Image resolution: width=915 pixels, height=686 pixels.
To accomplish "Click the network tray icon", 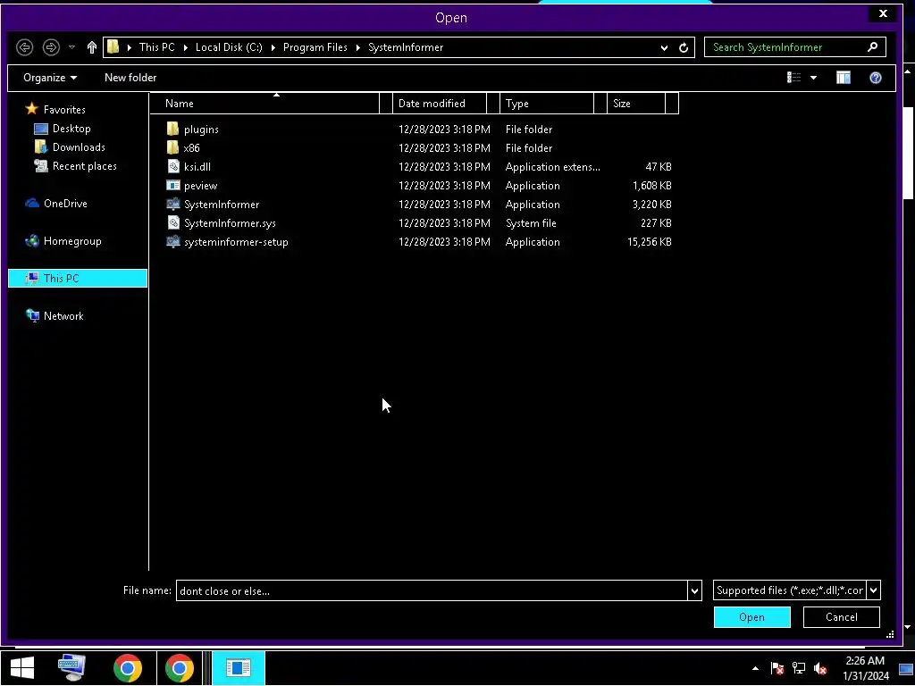I will tap(799, 668).
